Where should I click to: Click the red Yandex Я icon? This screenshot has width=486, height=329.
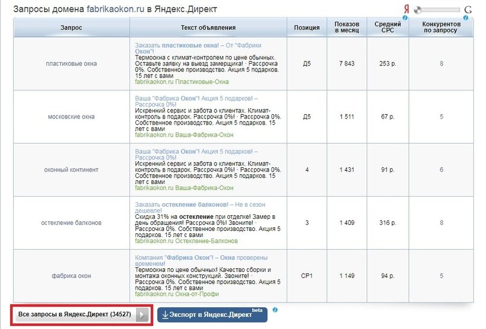(x=407, y=9)
